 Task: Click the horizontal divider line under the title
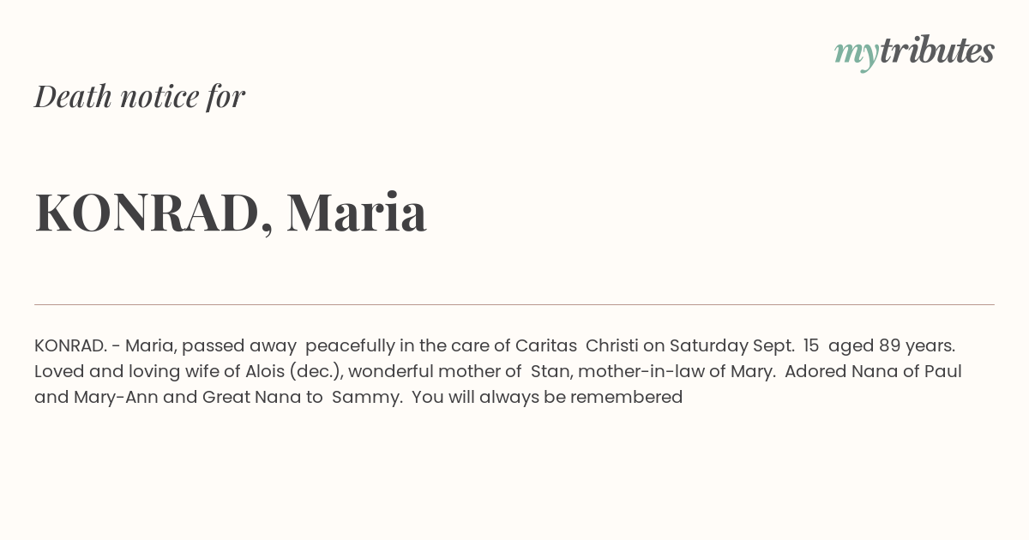(x=514, y=304)
